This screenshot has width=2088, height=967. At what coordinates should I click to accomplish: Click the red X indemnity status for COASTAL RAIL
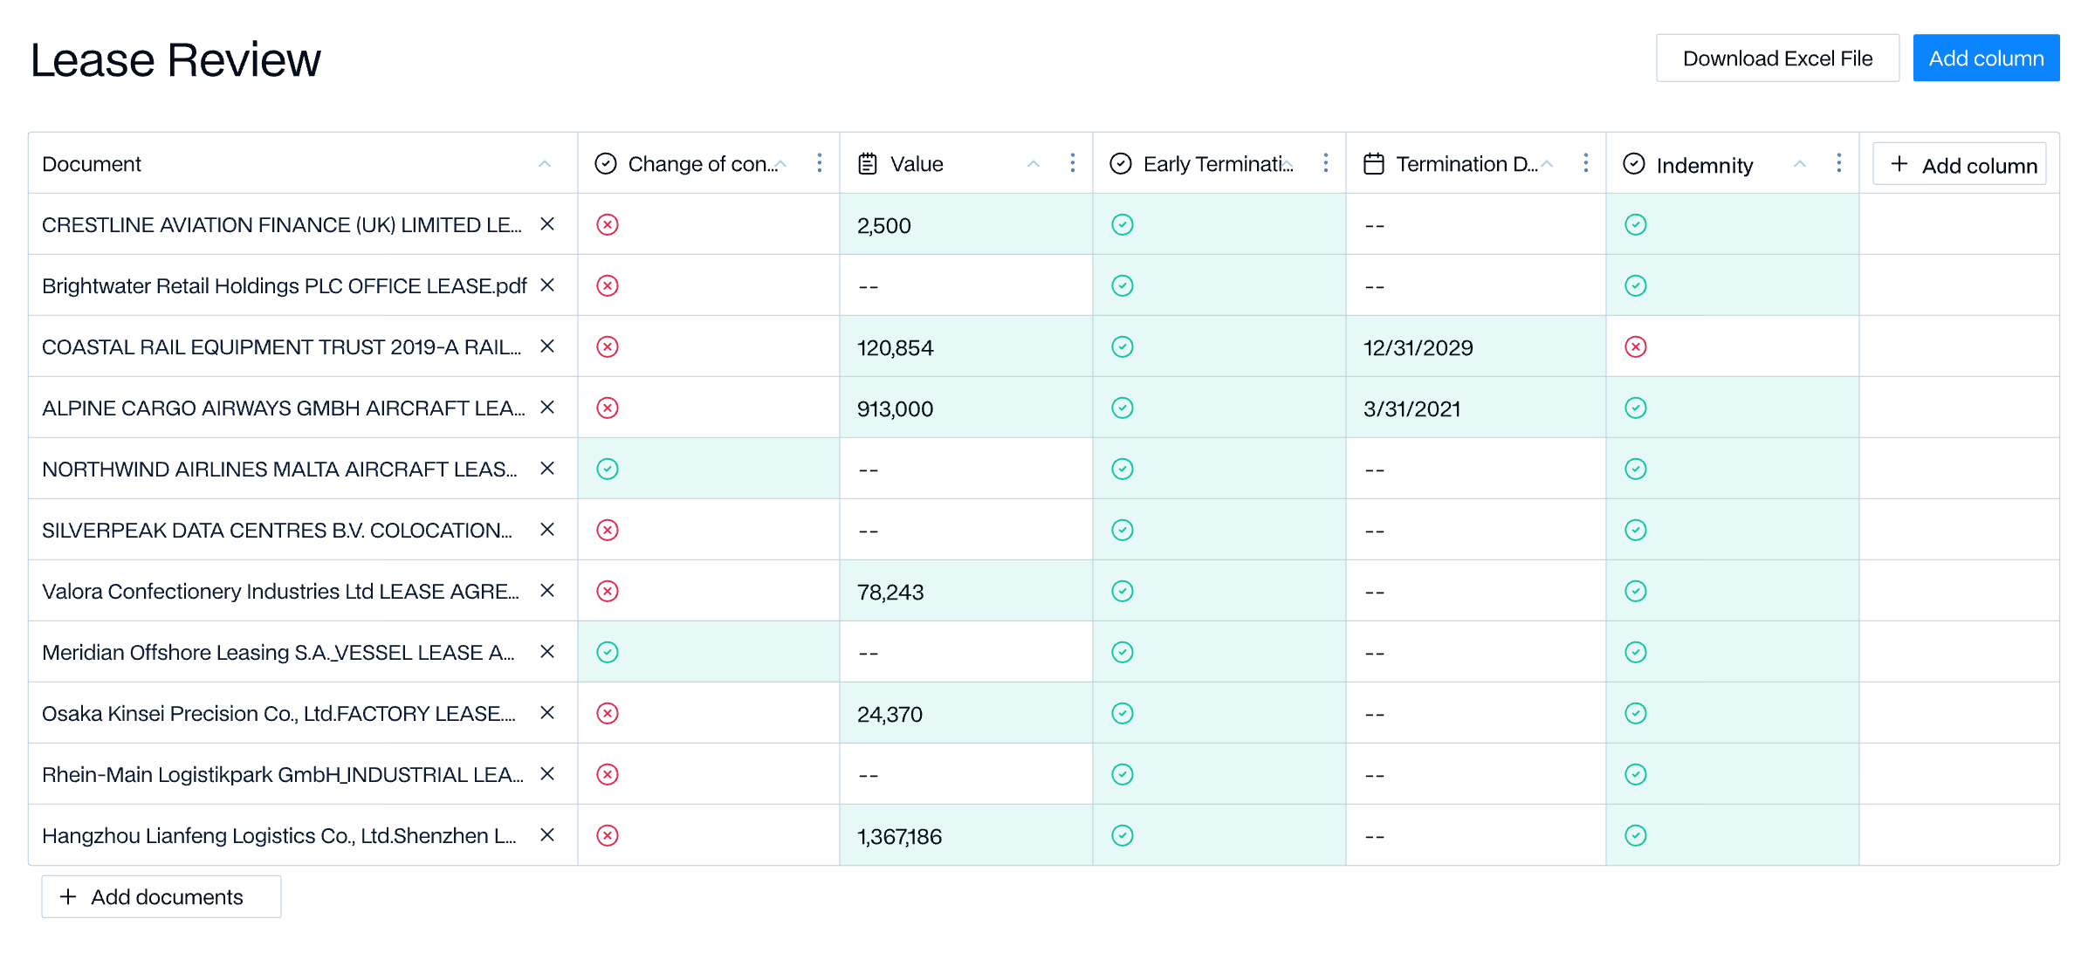[x=1635, y=346]
